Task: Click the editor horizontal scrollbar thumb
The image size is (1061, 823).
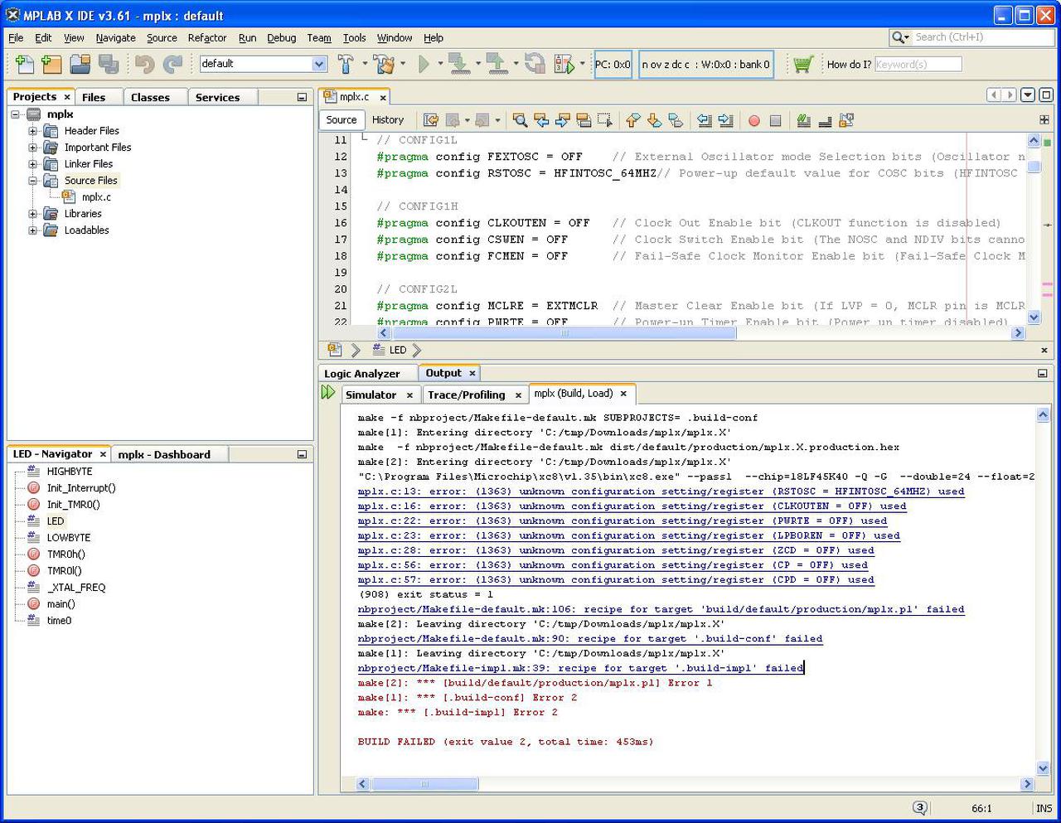Action: pyautogui.click(x=564, y=333)
